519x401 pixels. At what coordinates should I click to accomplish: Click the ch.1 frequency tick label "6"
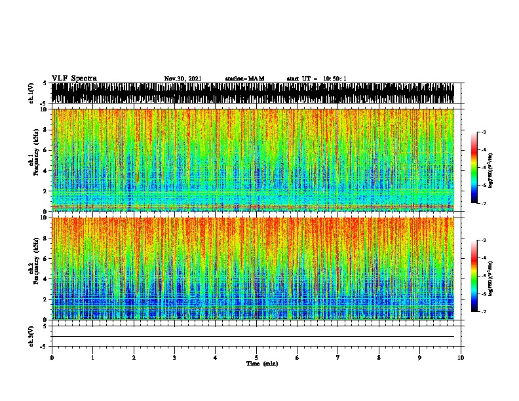[x=45, y=150]
